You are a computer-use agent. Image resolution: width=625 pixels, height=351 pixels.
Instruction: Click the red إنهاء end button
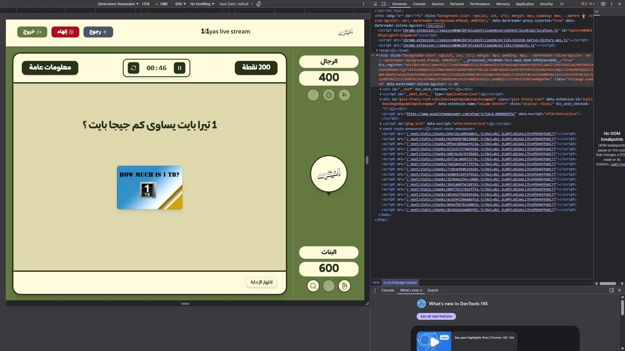tap(65, 32)
